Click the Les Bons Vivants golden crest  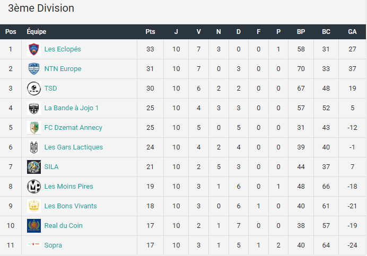coord(34,206)
